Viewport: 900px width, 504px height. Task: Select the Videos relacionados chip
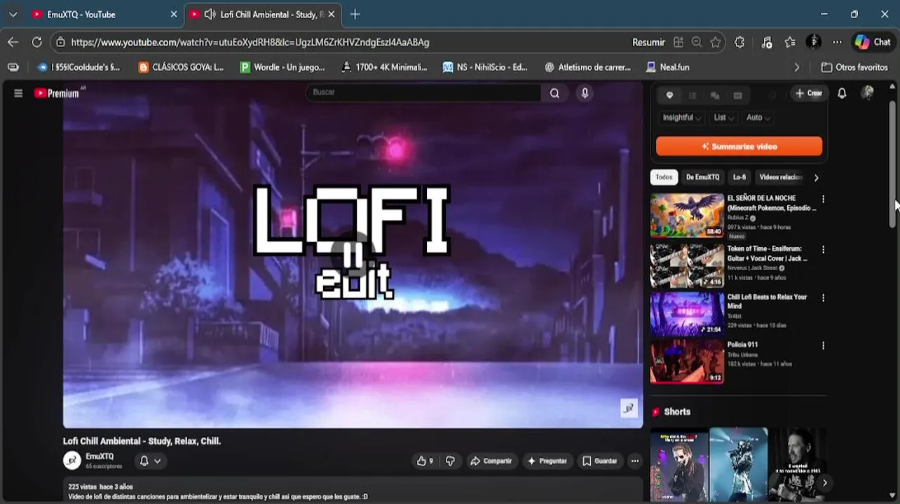point(780,177)
